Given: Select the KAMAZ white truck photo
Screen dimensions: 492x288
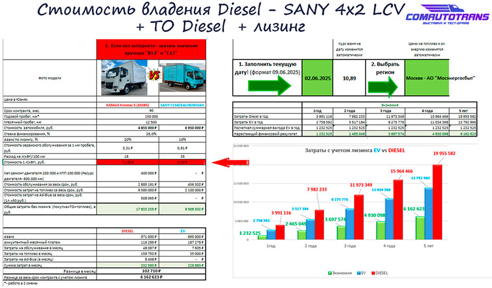Looking at the screenshot, I should click(124, 77).
